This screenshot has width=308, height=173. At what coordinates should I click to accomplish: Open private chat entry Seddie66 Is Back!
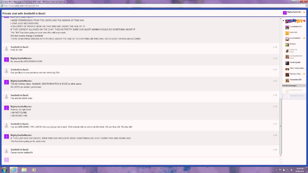294,96
